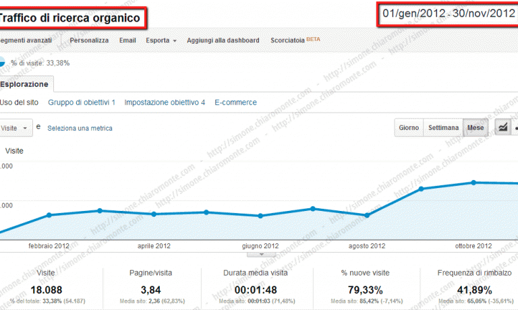Set graph interval to Settimana
This screenshot has height=310, width=518.
click(443, 128)
